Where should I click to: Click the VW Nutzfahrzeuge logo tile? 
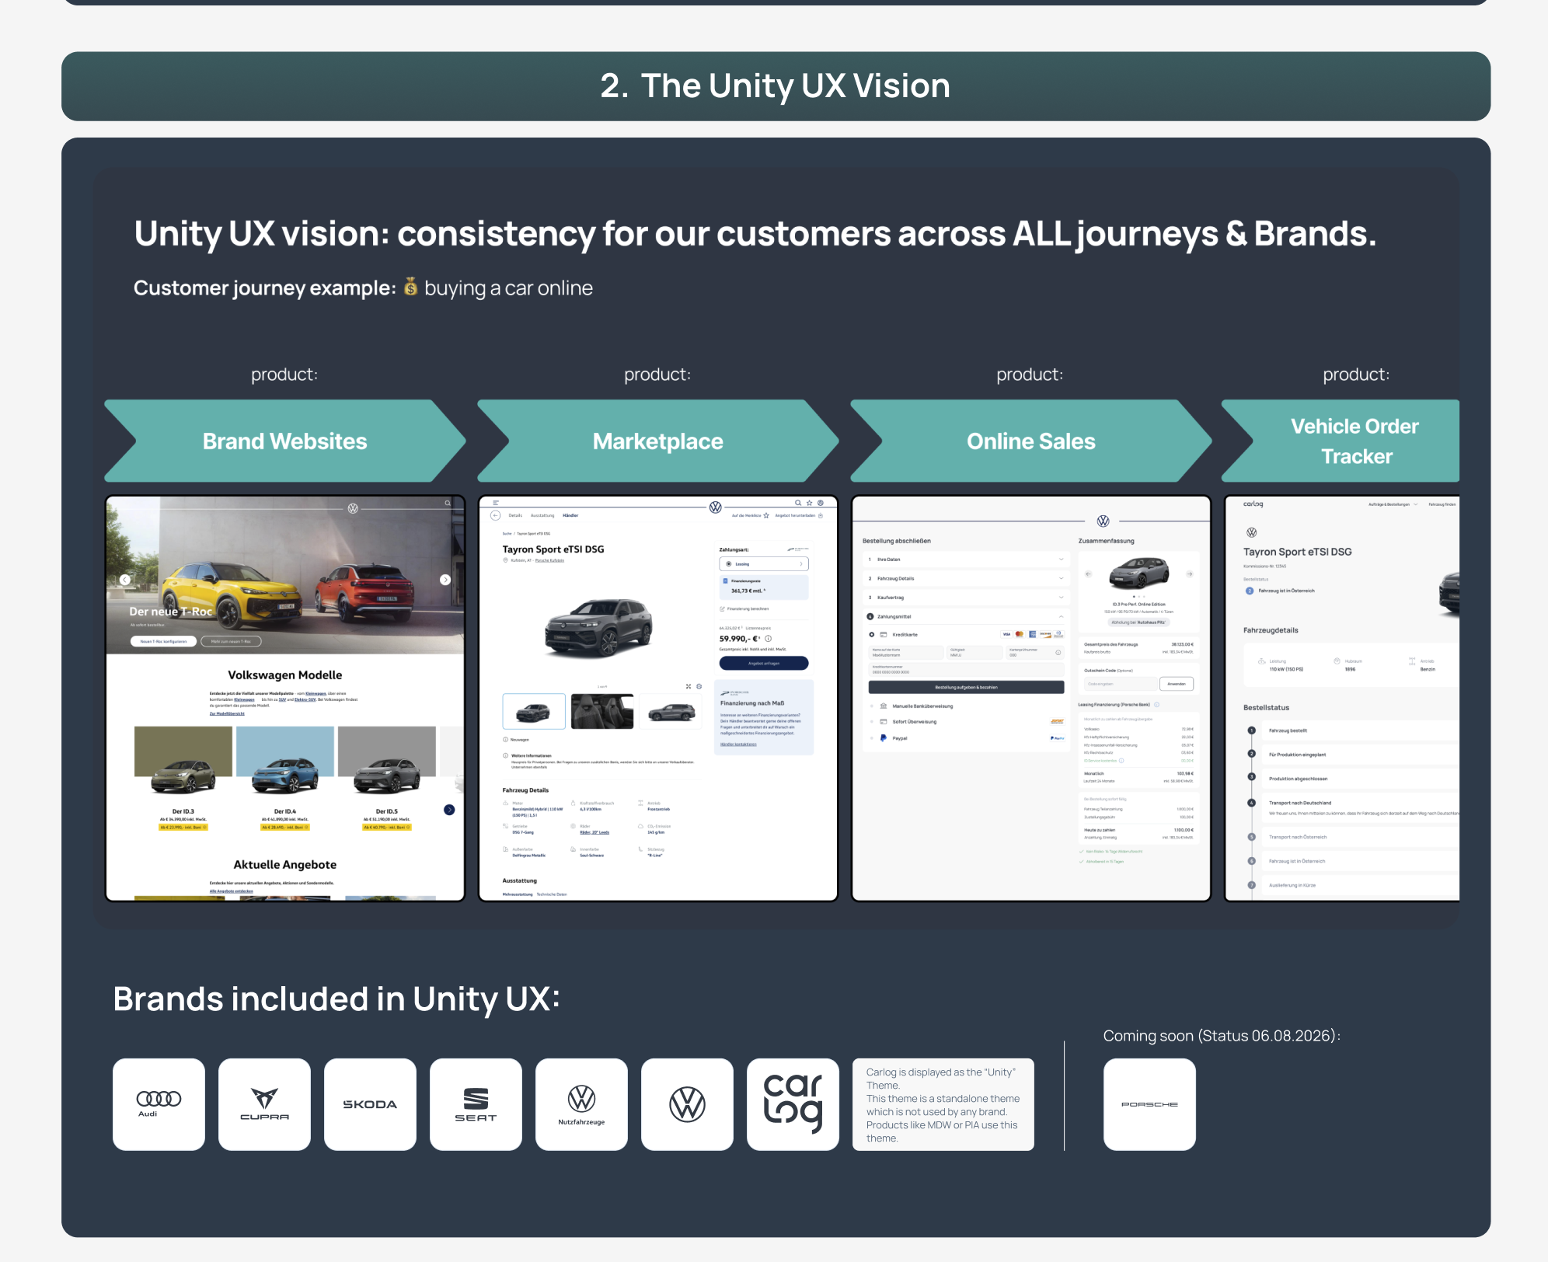point(581,1103)
